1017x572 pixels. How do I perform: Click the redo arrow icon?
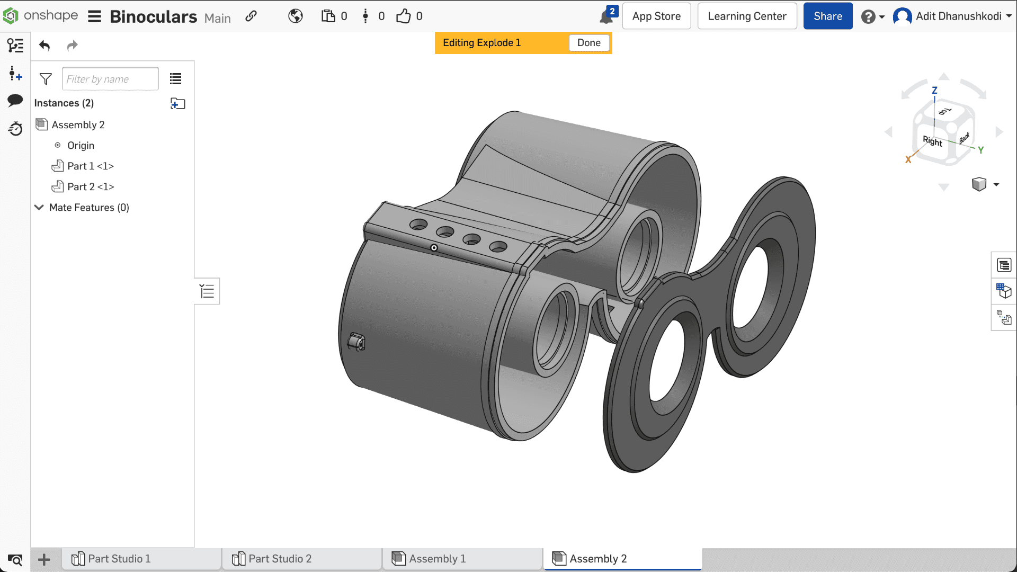(x=72, y=46)
